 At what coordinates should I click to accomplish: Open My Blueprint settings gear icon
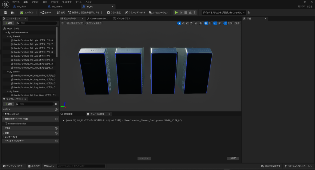click(56, 104)
